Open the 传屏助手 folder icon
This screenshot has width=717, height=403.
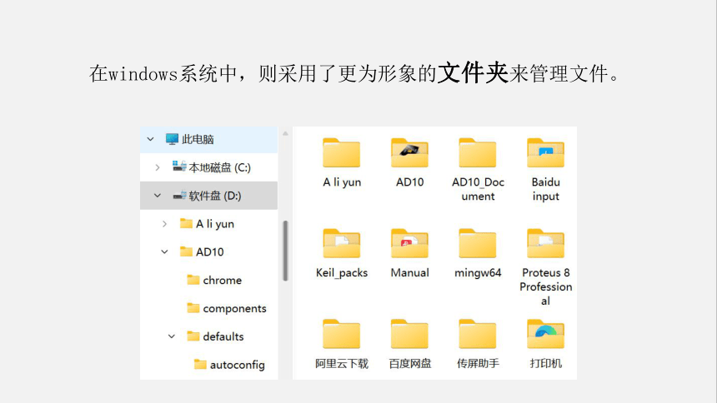478,334
